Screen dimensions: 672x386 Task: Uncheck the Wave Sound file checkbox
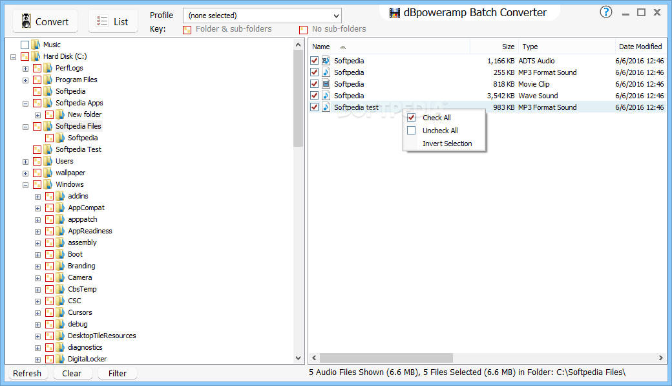(x=314, y=95)
